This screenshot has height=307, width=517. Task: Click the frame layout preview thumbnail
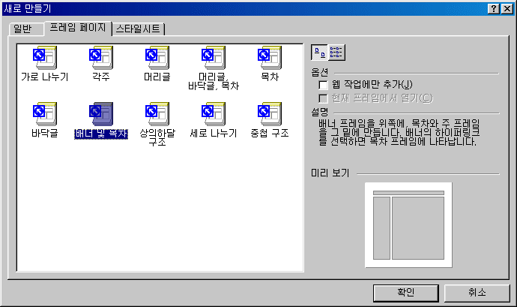pyautogui.click(x=408, y=225)
